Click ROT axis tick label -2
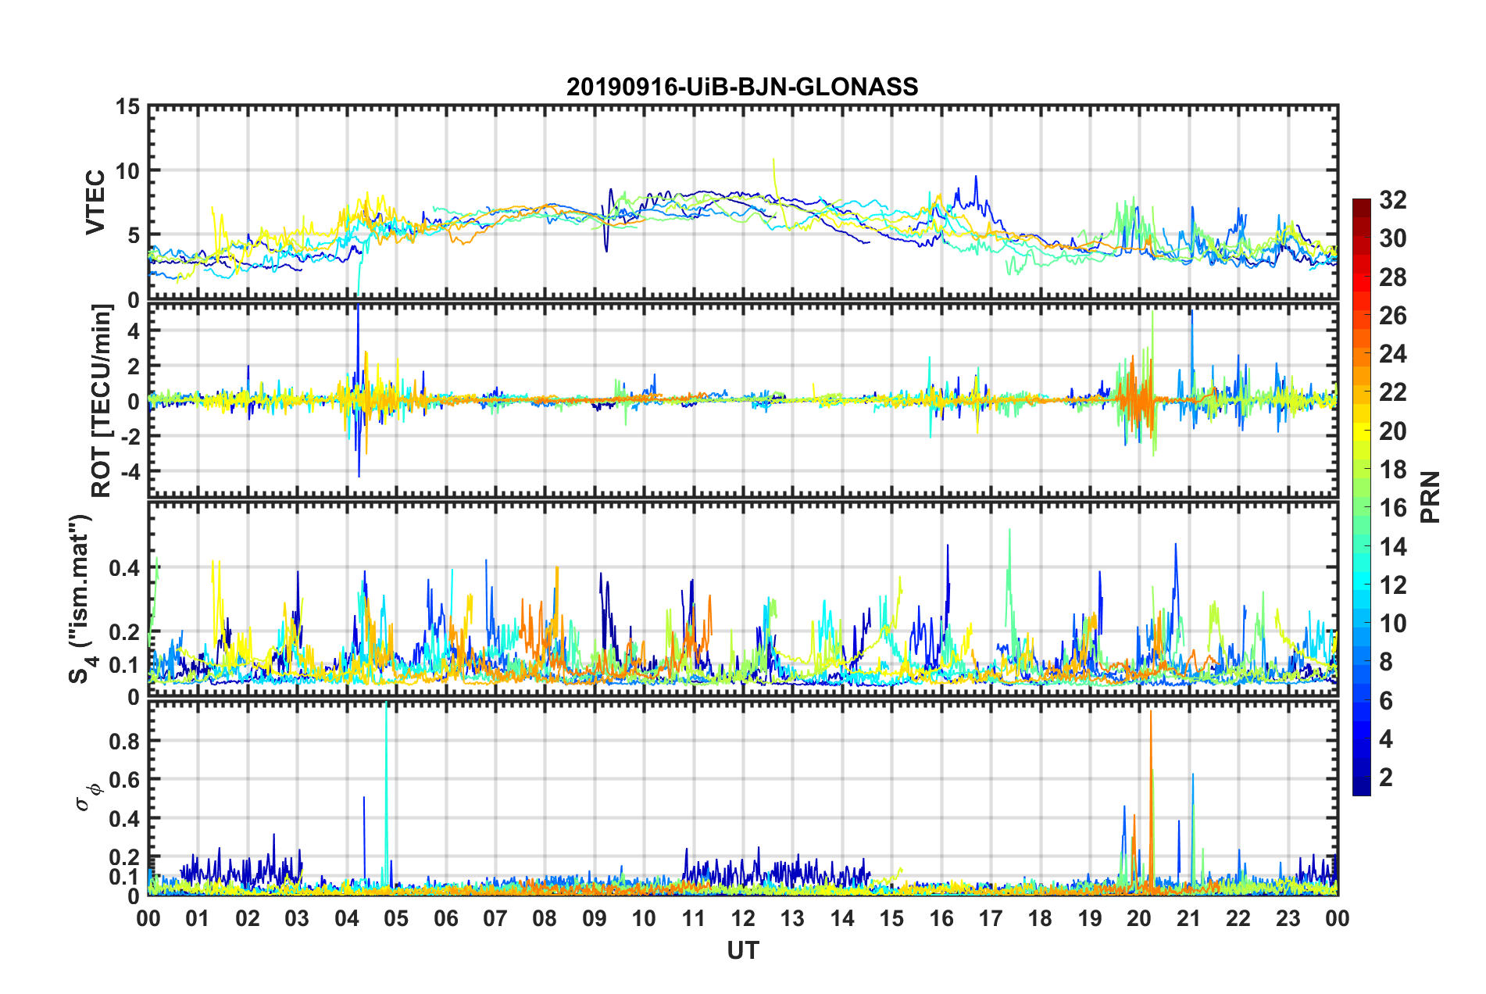 tap(130, 436)
